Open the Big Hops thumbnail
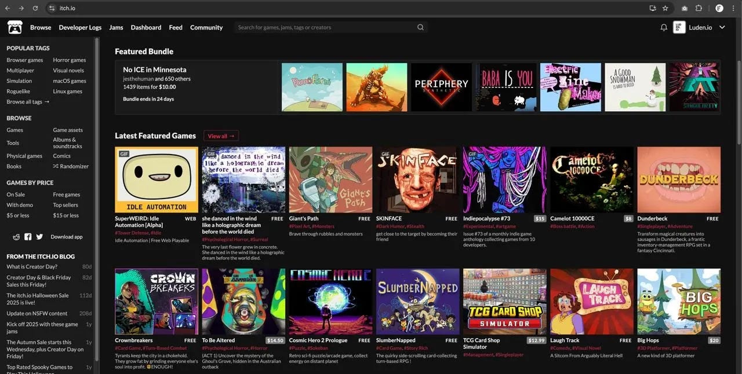Image resolution: width=742 pixels, height=374 pixels. click(679, 302)
